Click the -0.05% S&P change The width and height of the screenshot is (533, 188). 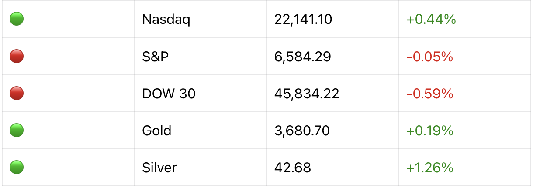[429, 57]
